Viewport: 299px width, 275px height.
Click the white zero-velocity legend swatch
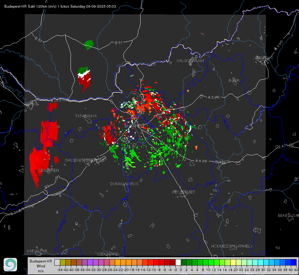[x=178, y=262]
